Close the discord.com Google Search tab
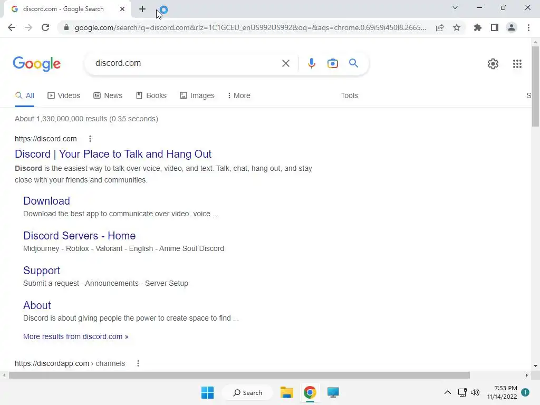The width and height of the screenshot is (540, 405). pyautogui.click(x=122, y=9)
